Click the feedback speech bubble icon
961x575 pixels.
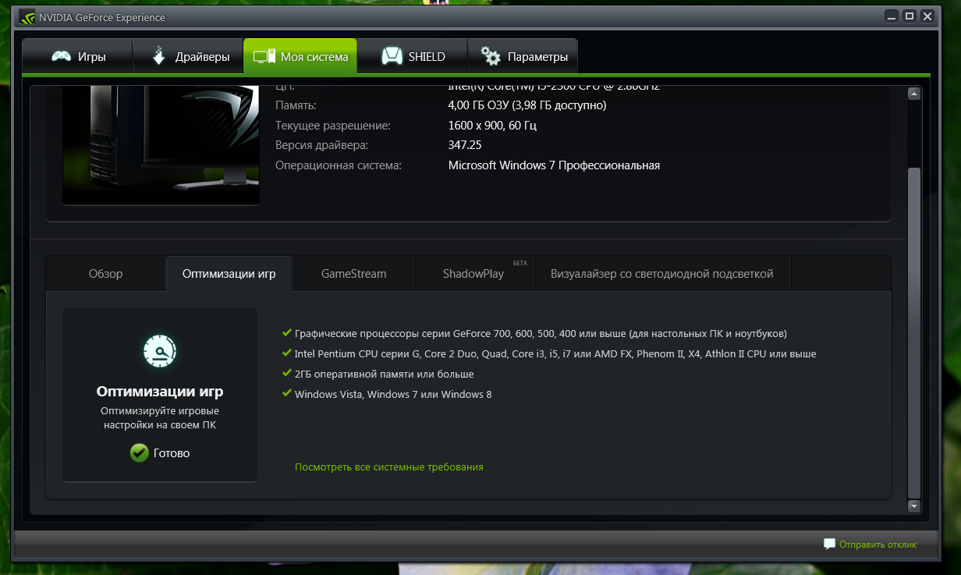[829, 544]
